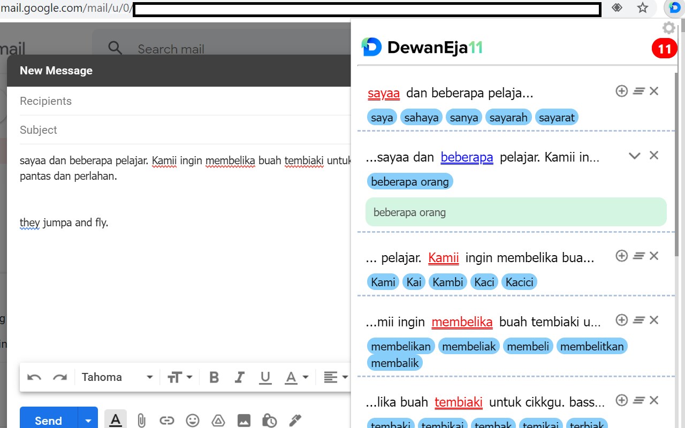Insert photo icon in compose bar

click(x=244, y=421)
